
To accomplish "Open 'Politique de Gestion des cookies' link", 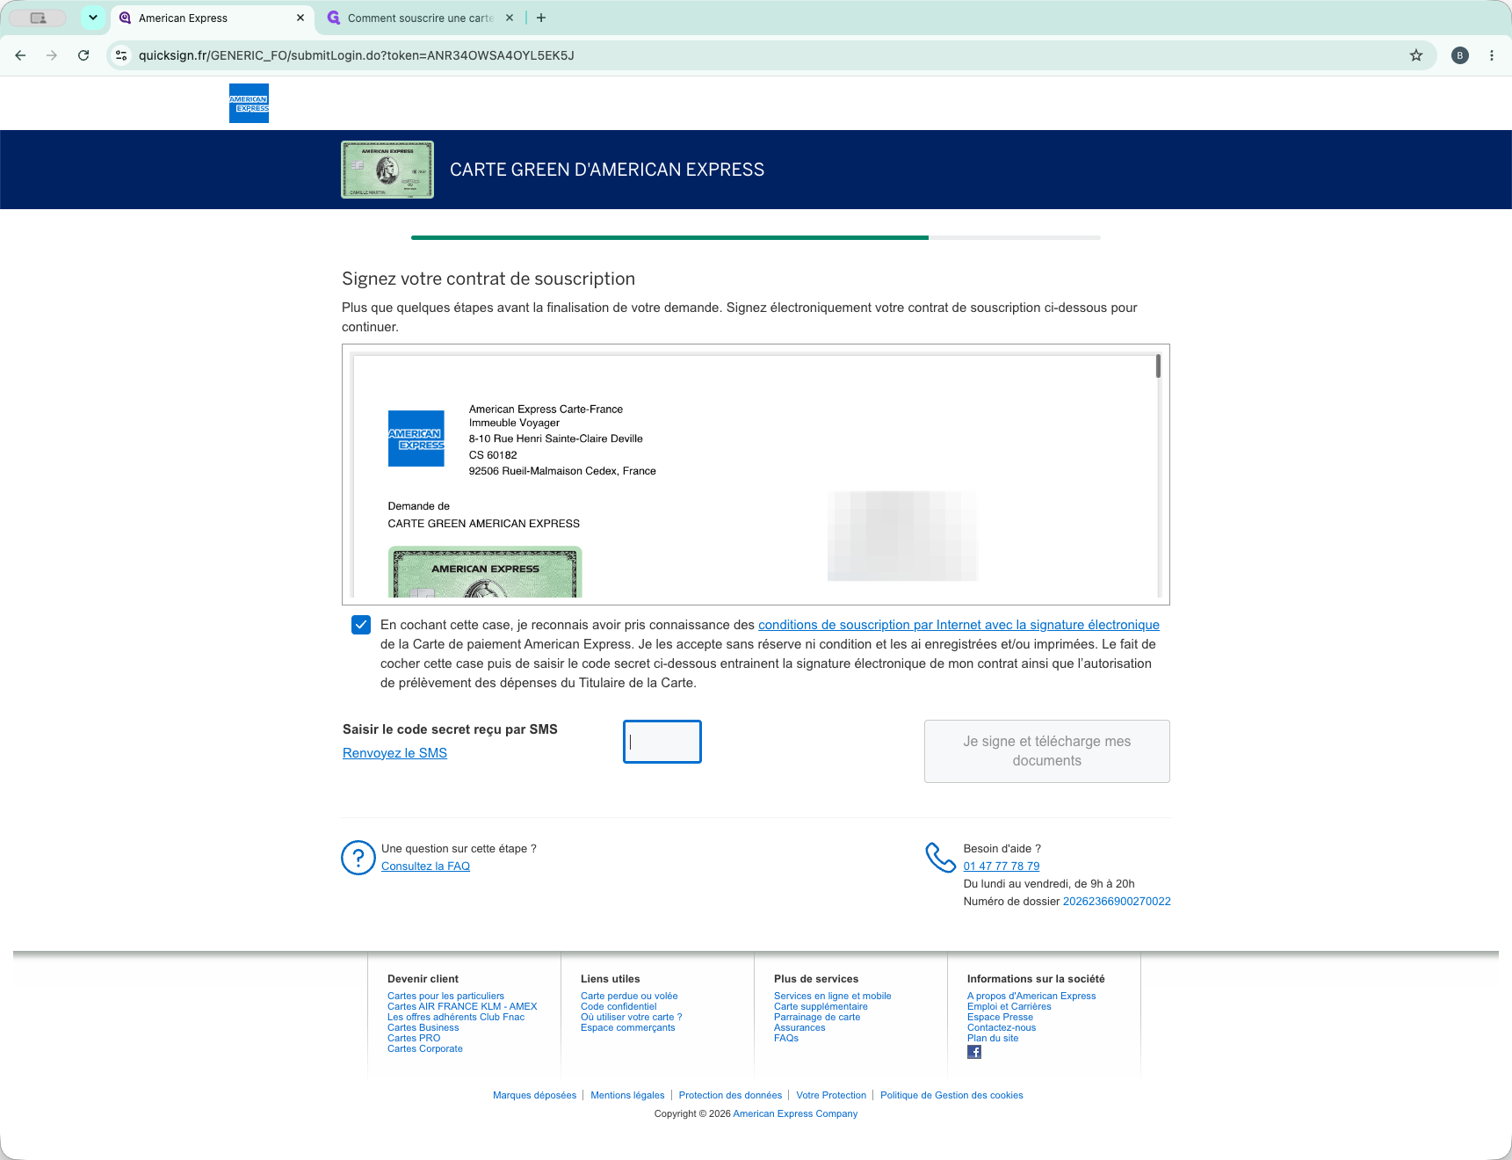I will (951, 1095).
